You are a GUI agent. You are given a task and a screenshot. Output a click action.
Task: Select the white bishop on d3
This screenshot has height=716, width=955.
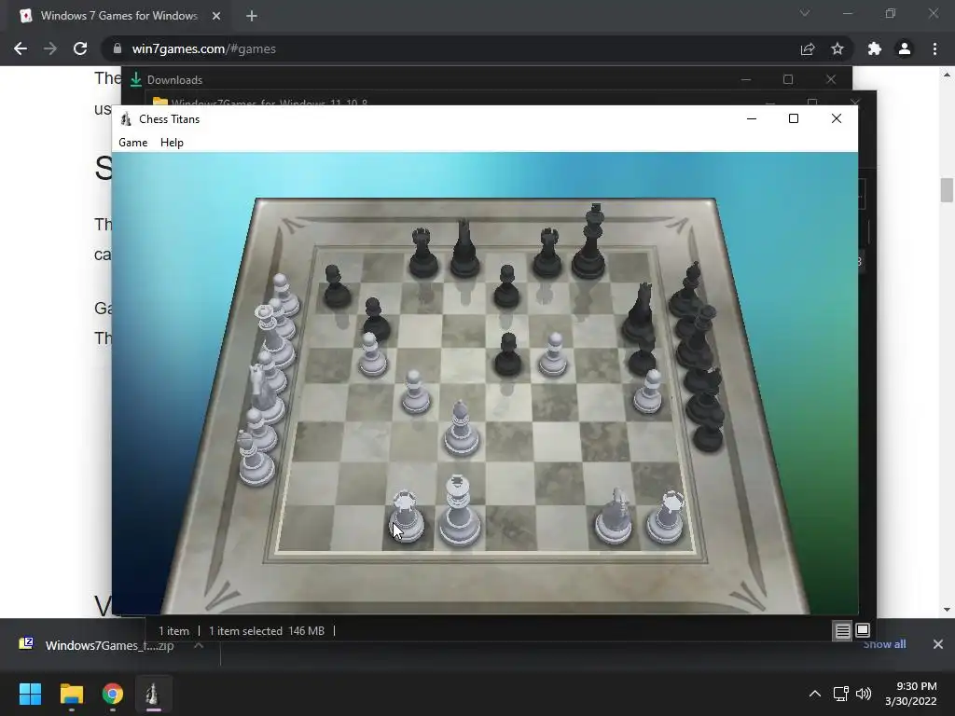tap(461, 429)
